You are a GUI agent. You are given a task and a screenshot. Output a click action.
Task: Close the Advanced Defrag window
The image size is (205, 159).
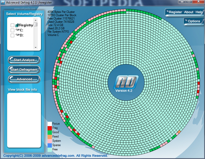[x=198, y=2]
